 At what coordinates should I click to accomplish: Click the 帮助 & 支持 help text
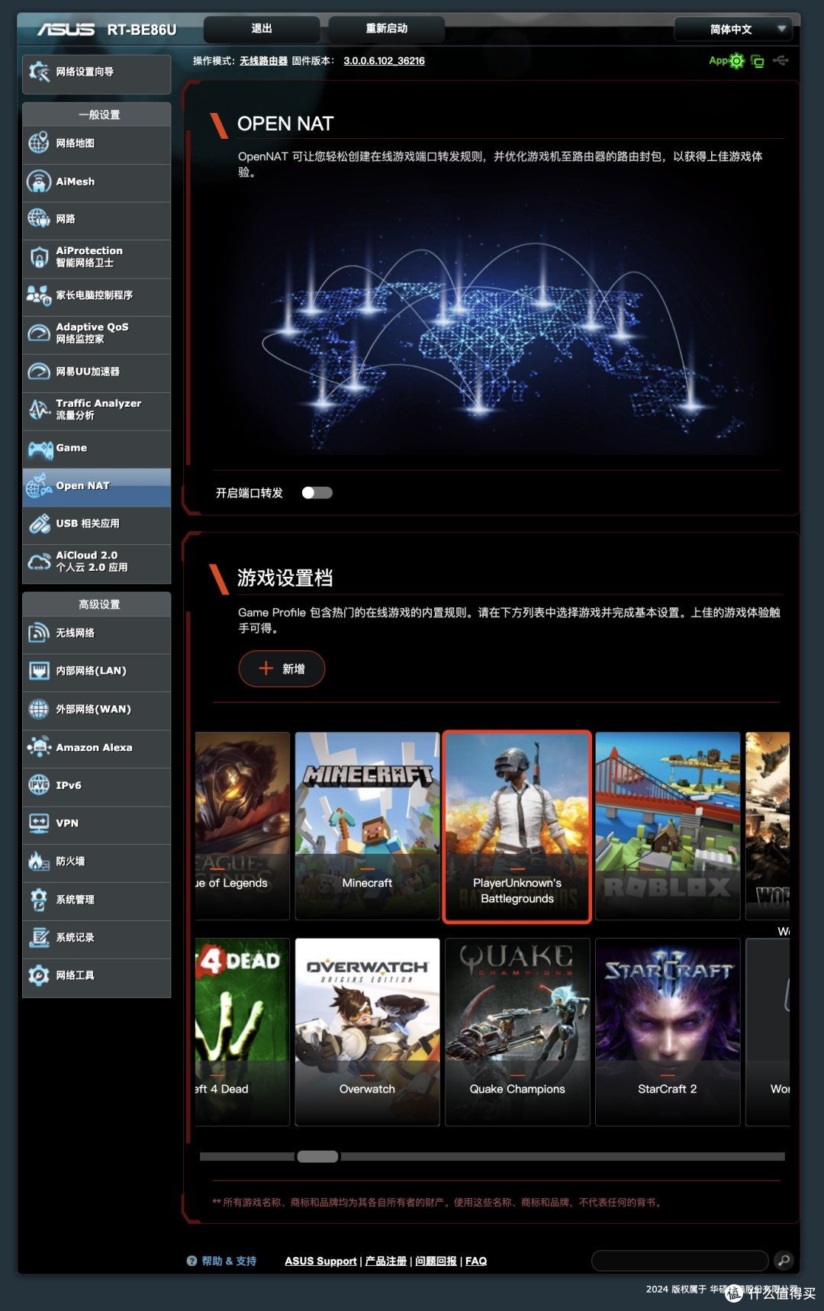(x=229, y=1261)
